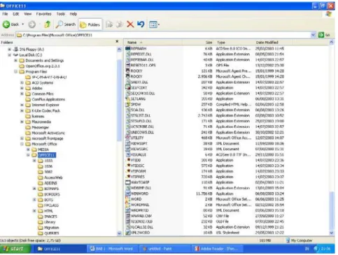The width and height of the screenshot is (338, 255).
Task: Switch to Adobe Reader taskbar button
Action: pos(217,249)
